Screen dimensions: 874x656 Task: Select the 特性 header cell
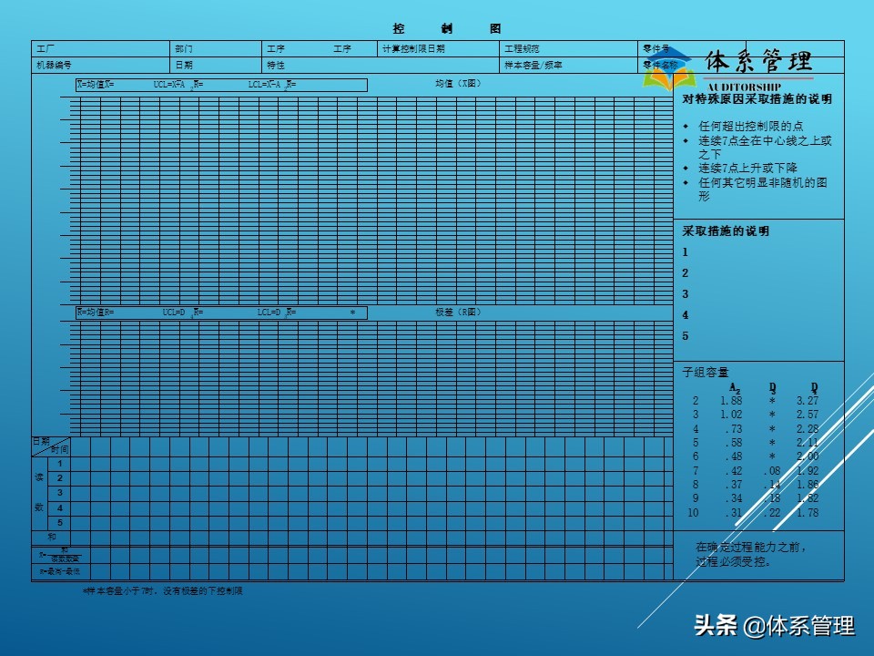tap(381, 65)
